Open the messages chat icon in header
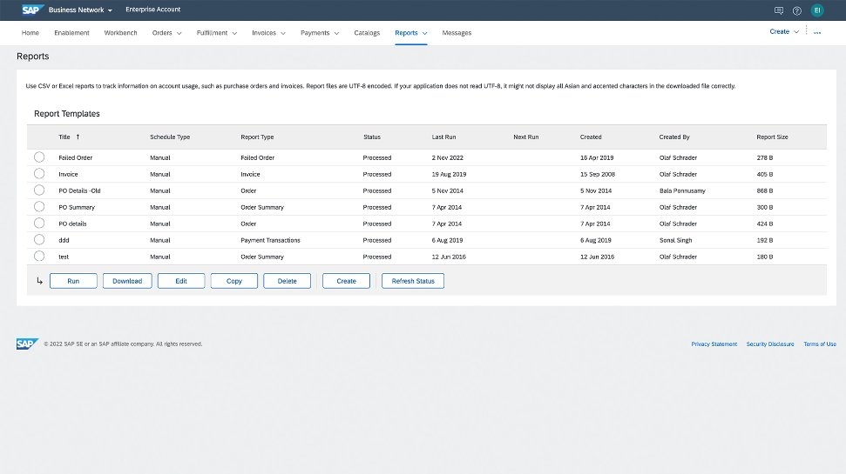Image resolution: width=846 pixels, height=474 pixels. click(779, 10)
